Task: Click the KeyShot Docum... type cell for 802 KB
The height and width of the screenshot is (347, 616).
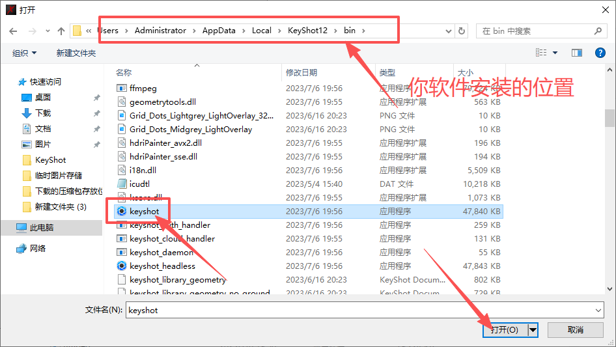Action: pyautogui.click(x=412, y=280)
